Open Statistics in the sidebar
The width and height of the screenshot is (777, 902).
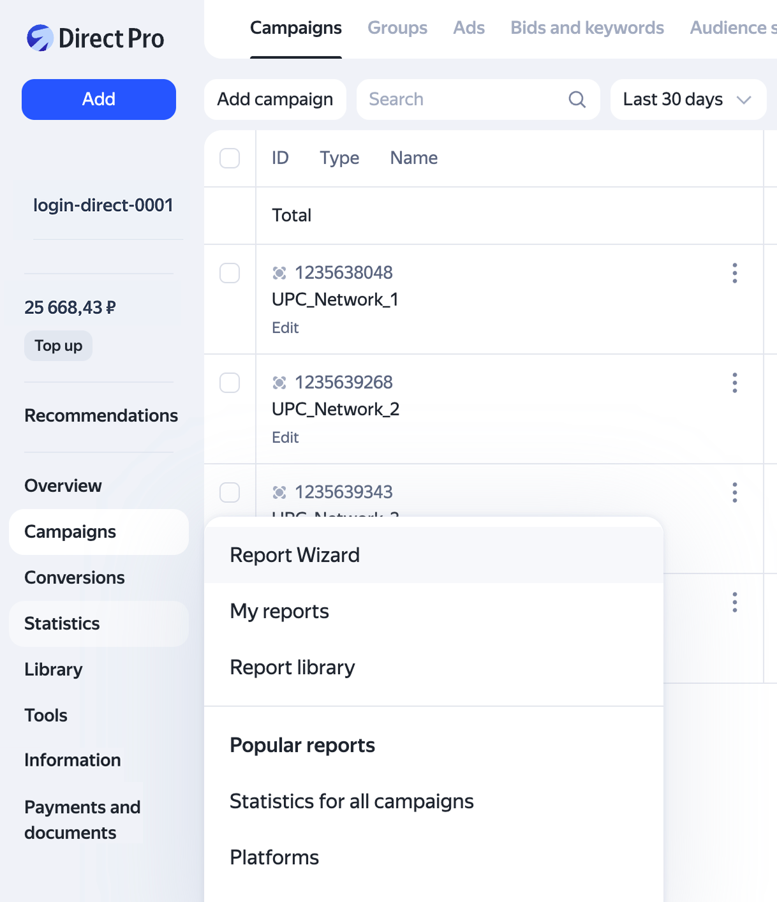(99, 624)
